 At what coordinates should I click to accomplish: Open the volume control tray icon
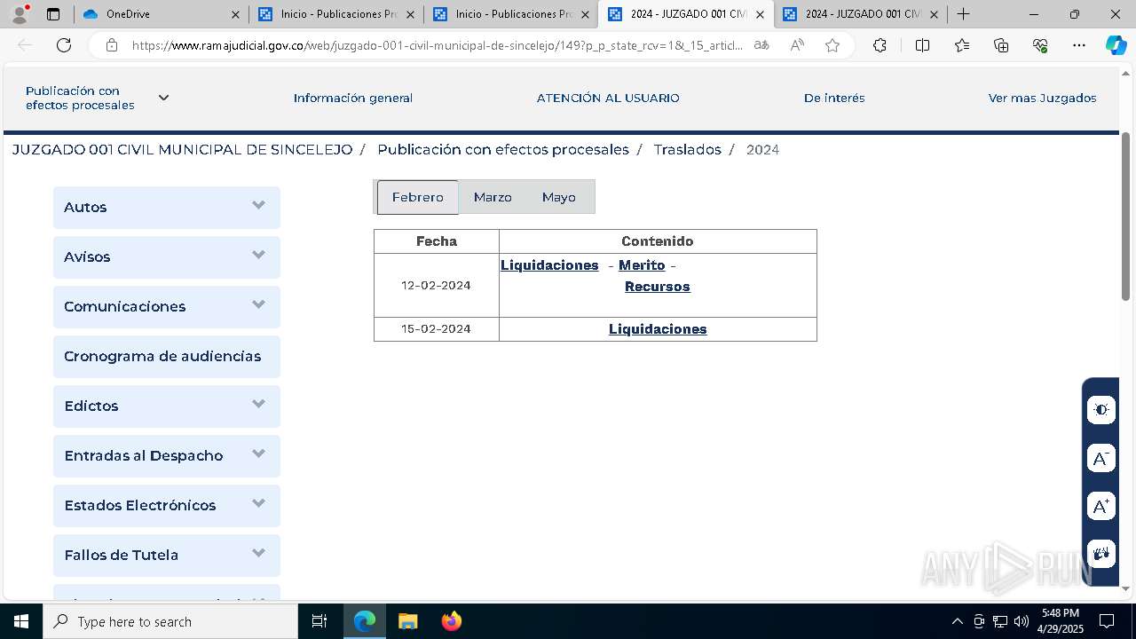click(1021, 621)
